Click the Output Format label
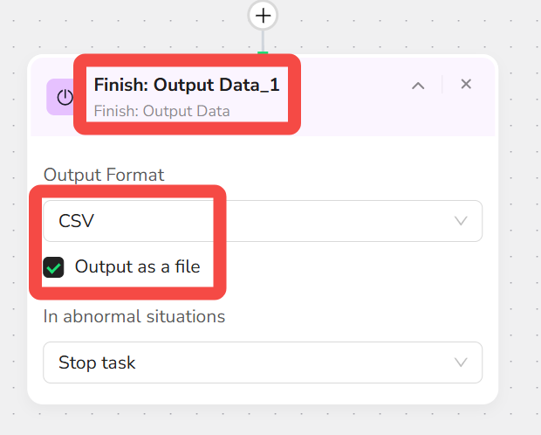Viewport: 541px width, 435px height. 104,175
